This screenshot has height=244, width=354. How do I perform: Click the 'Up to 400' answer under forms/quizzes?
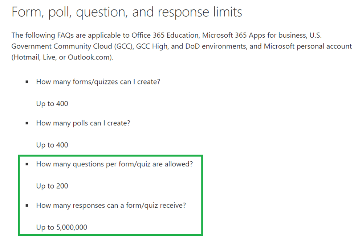(x=52, y=104)
